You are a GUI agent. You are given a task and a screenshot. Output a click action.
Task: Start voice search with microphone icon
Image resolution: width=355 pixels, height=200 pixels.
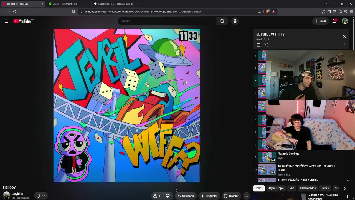[235, 21]
